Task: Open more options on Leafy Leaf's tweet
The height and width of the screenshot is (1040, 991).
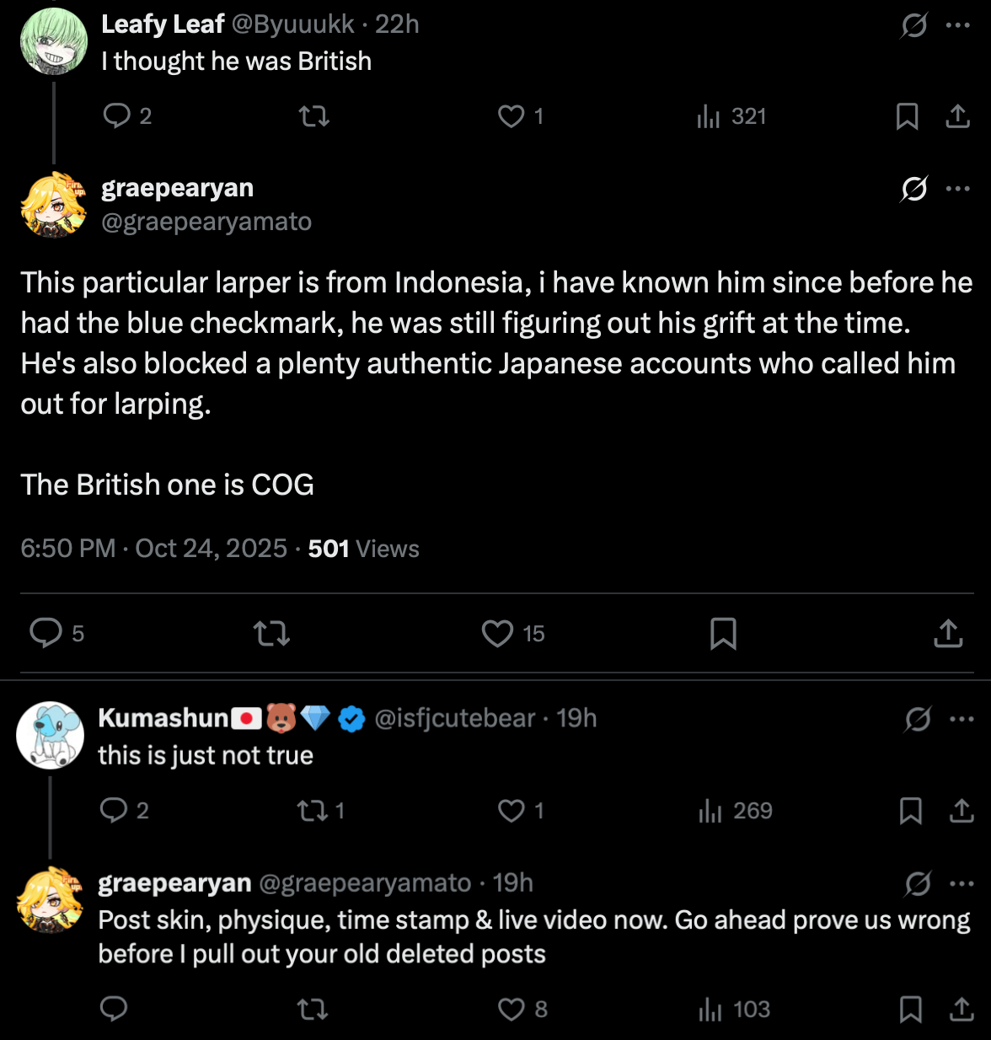Action: 957,25
